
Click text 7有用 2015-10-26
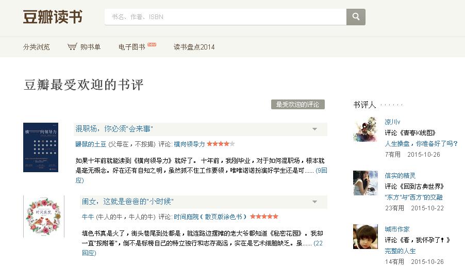pos(412,155)
